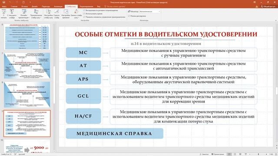Select 'МЕДИЦИНСКАЯ СПРАВКА' blue banner
The image size is (278, 156).
click(115, 133)
